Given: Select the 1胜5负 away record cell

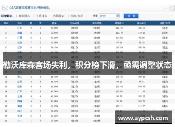Looking at the screenshot, I should [97, 111].
